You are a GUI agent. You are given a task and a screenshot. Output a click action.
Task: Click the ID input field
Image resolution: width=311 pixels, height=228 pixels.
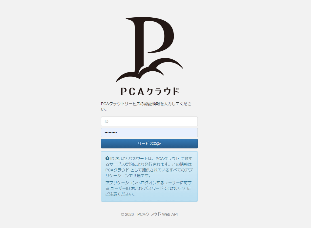(149, 121)
